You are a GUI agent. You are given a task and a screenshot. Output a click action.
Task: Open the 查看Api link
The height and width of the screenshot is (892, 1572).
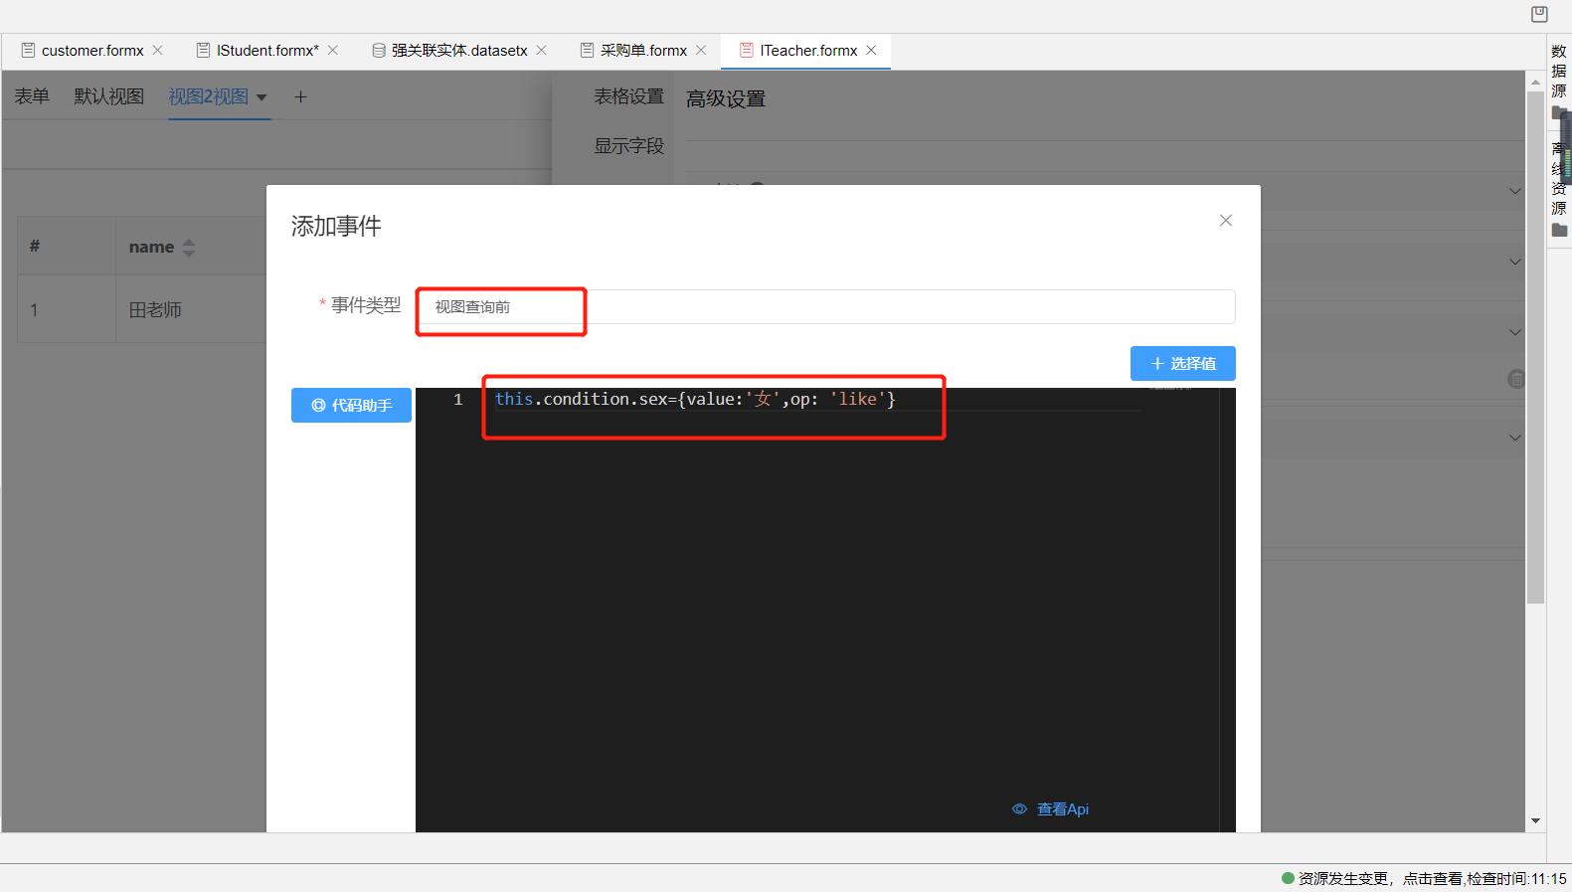click(1051, 808)
